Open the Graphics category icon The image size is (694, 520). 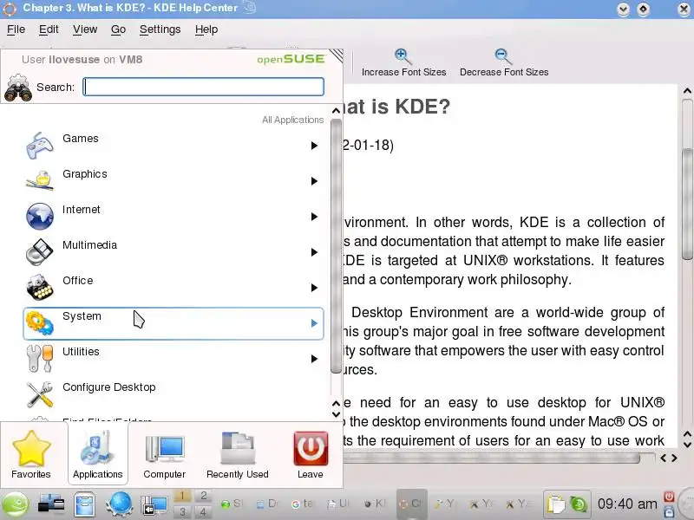(39, 181)
